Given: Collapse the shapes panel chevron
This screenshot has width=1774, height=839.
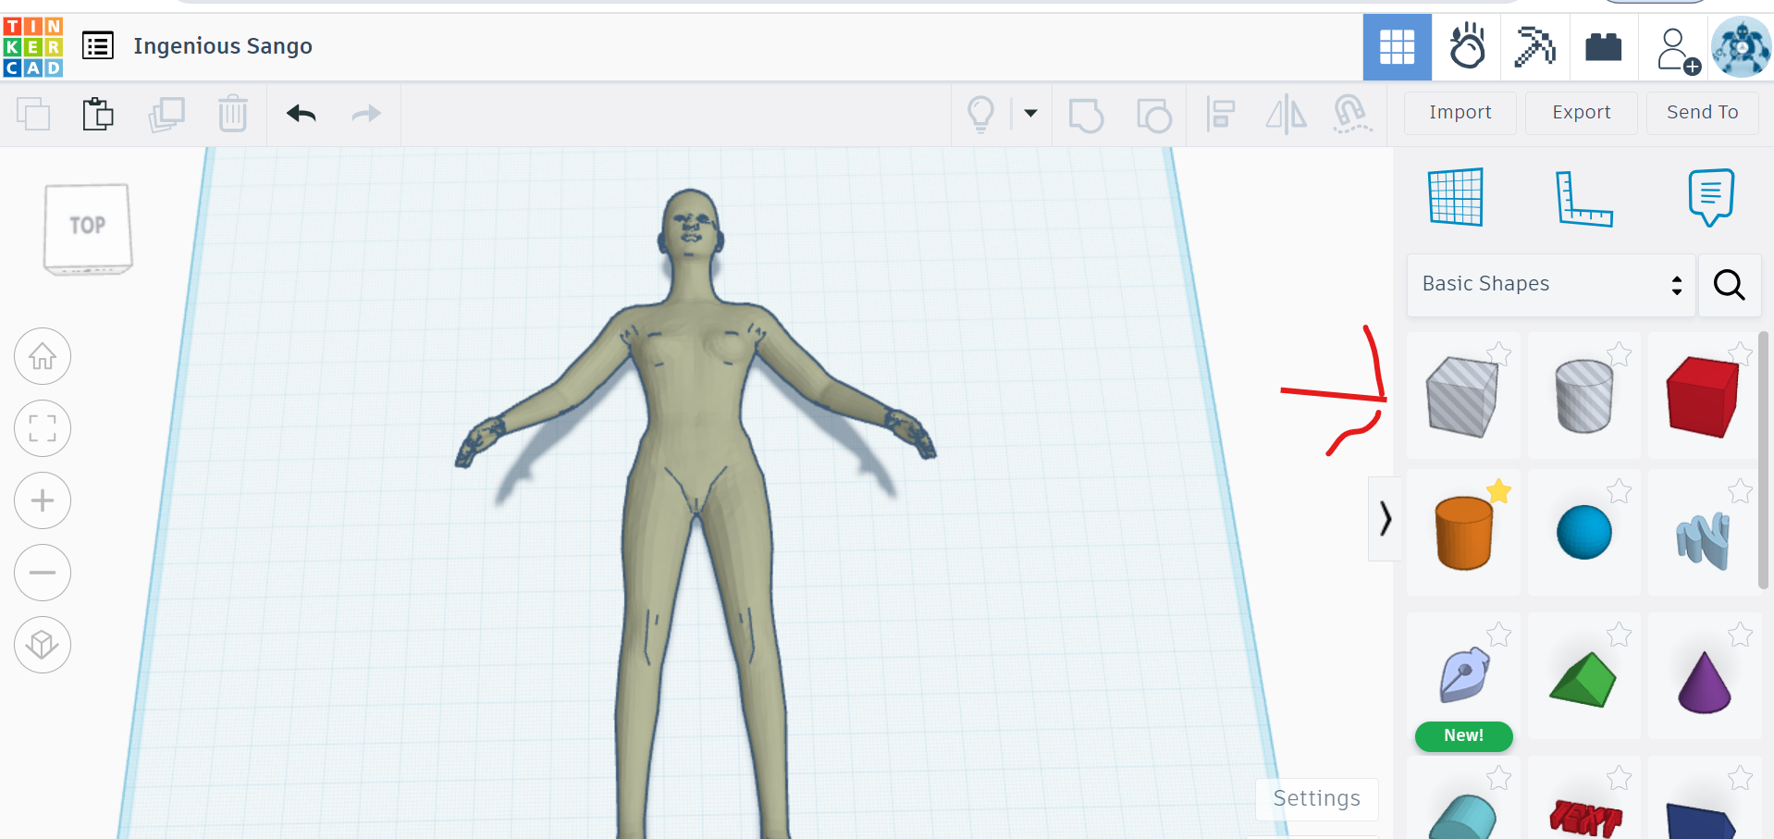Looking at the screenshot, I should pos(1385,519).
